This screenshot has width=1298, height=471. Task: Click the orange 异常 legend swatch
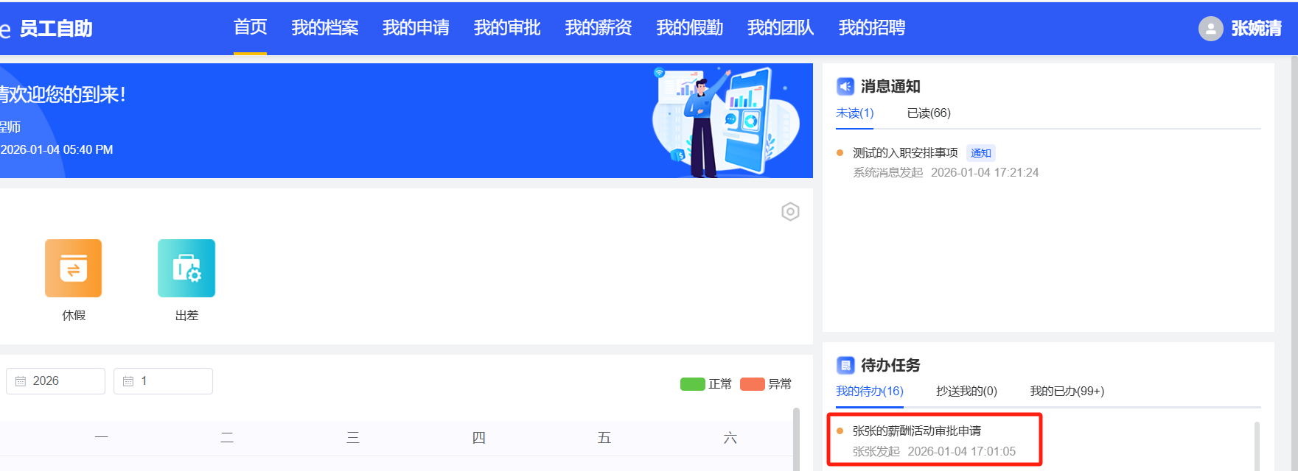pyautogui.click(x=753, y=384)
